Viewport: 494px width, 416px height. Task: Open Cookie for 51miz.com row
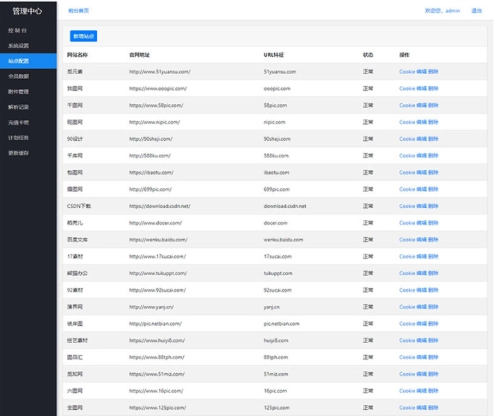click(x=407, y=374)
